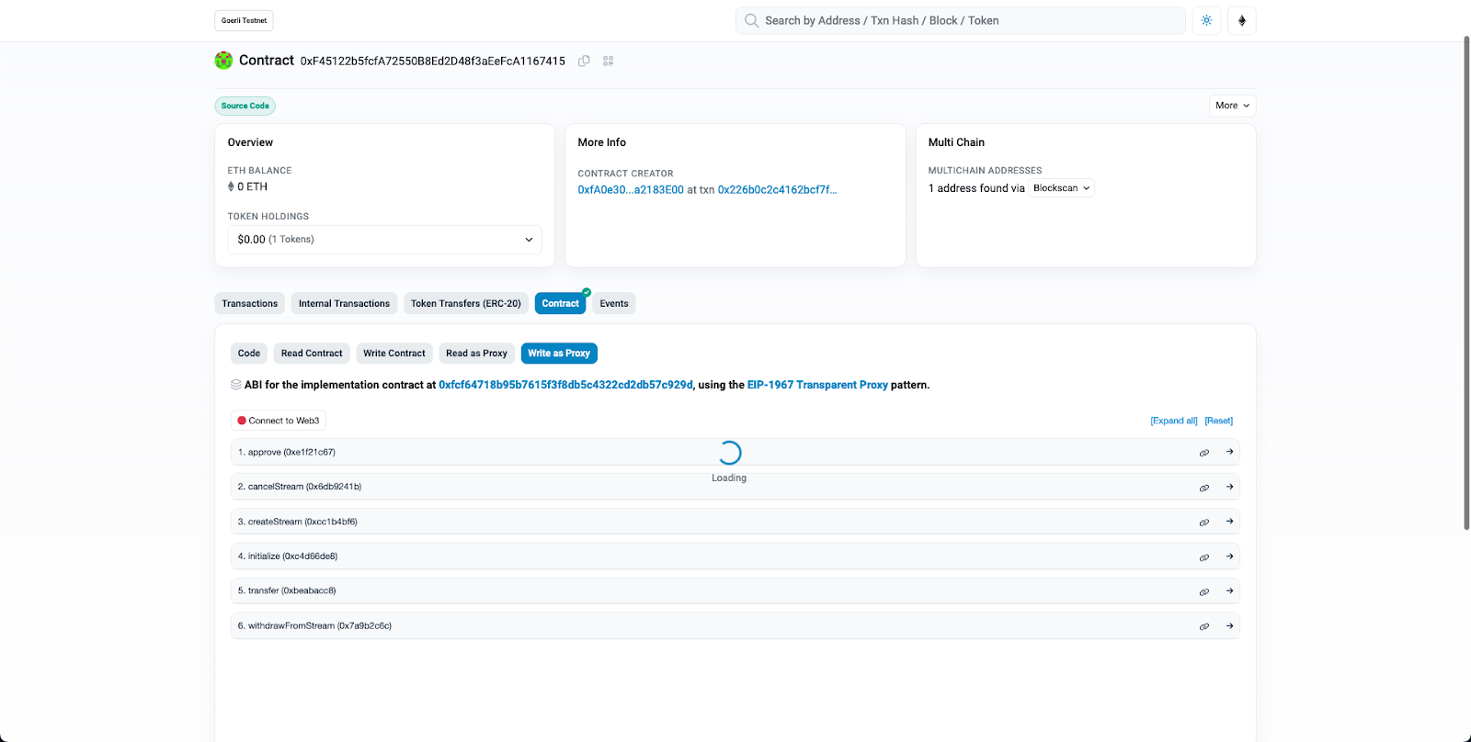This screenshot has height=742, width=1471.
Task: Click the Reset link
Action: click(1219, 421)
